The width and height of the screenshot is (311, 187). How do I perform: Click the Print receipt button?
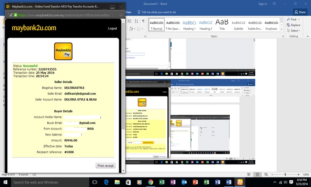[106, 165]
